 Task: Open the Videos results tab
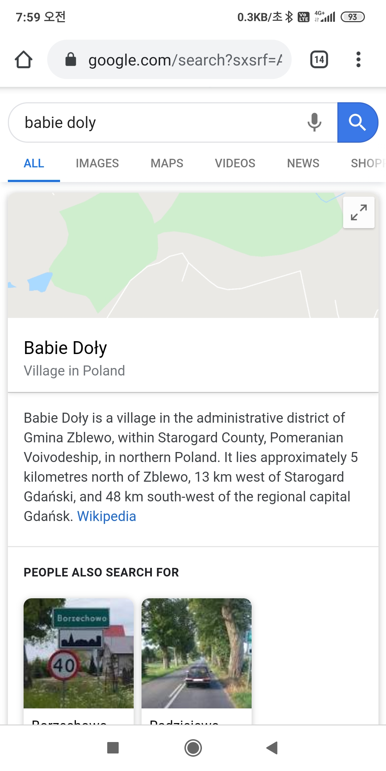(235, 163)
